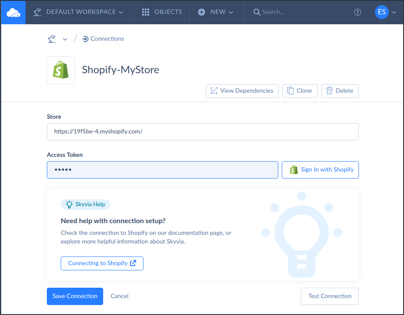Click View Dependencies button
The width and height of the screenshot is (404, 315).
(x=242, y=91)
